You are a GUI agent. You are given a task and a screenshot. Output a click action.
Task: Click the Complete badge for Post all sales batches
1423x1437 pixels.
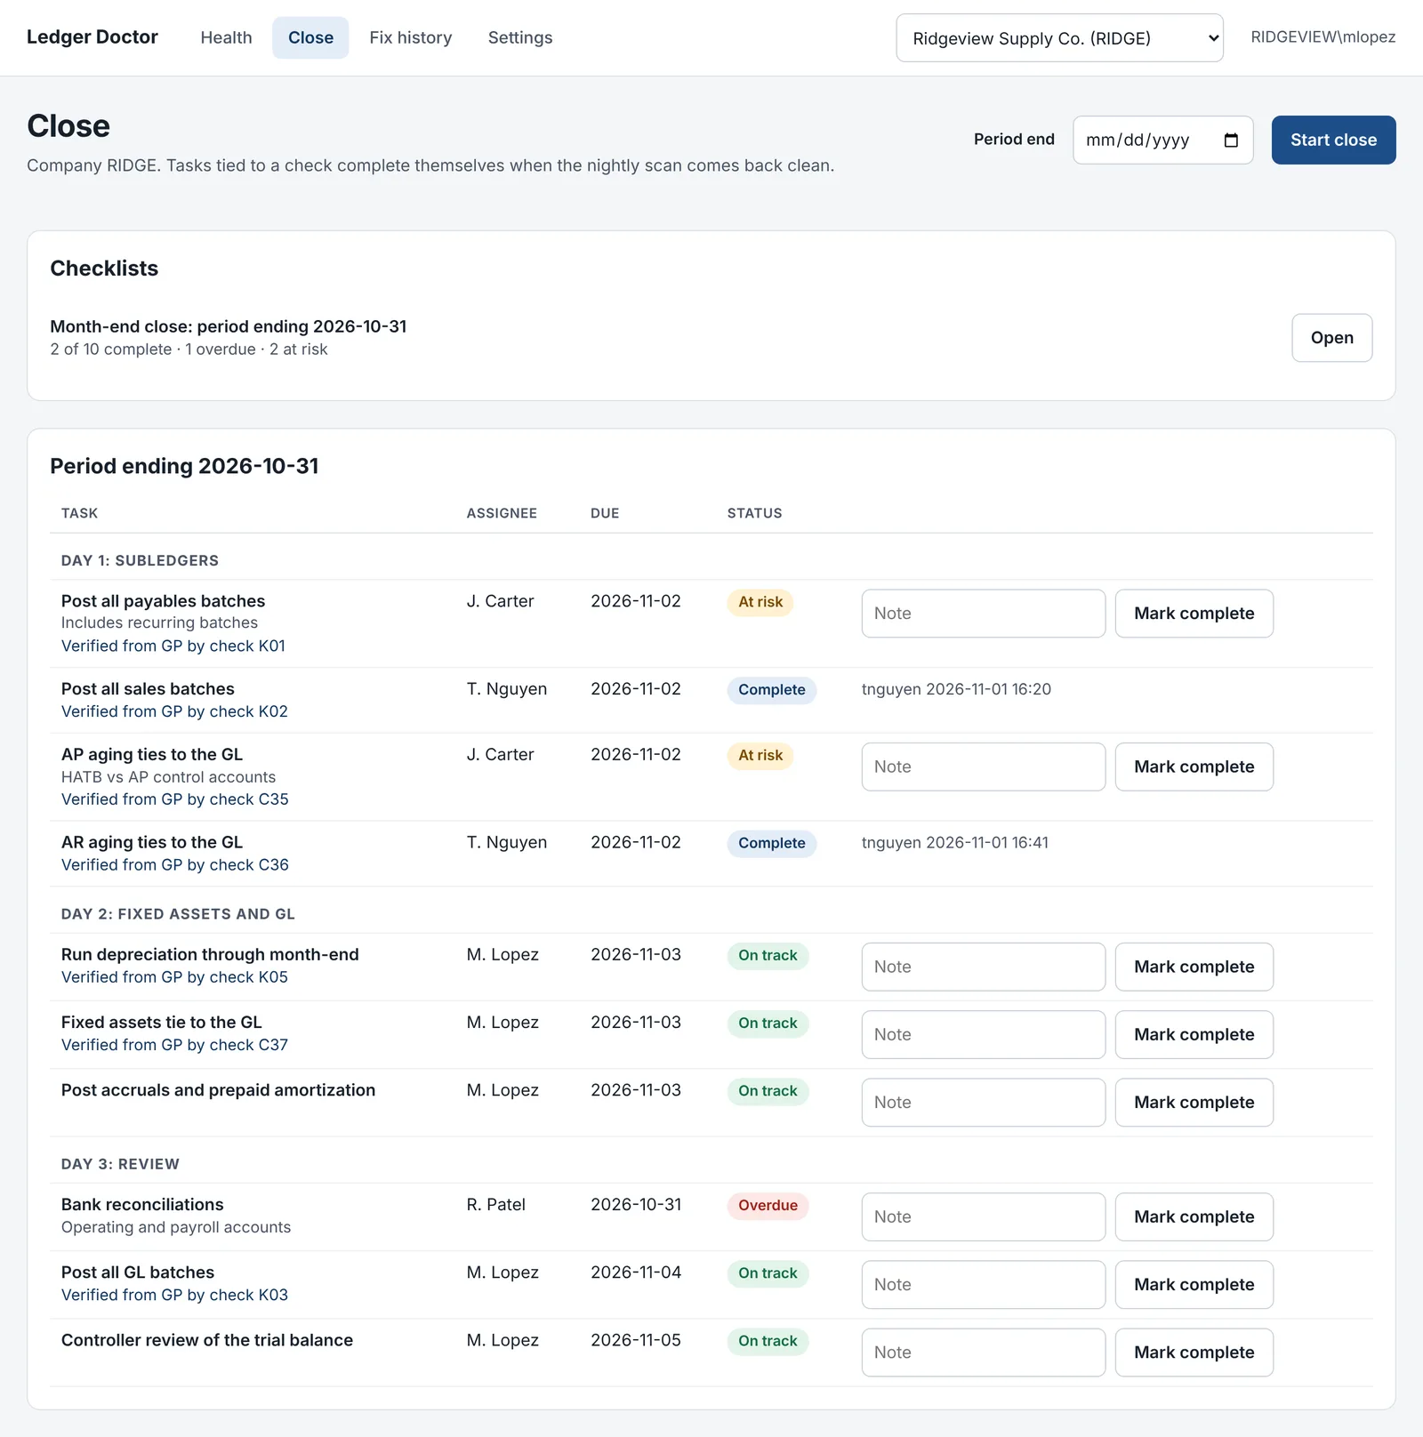[771, 690]
